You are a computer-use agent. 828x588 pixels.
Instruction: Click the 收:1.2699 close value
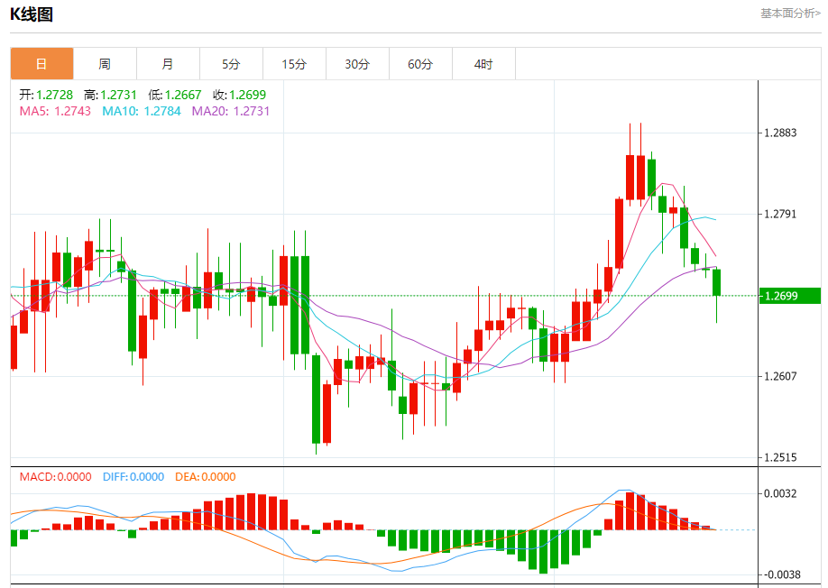(x=240, y=95)
